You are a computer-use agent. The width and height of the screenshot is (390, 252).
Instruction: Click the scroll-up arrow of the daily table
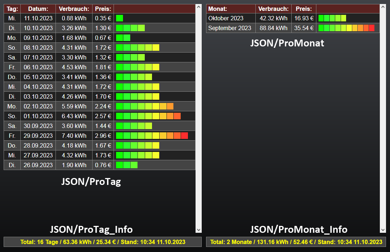198,7
